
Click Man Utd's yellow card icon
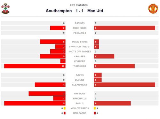[95, 108]
